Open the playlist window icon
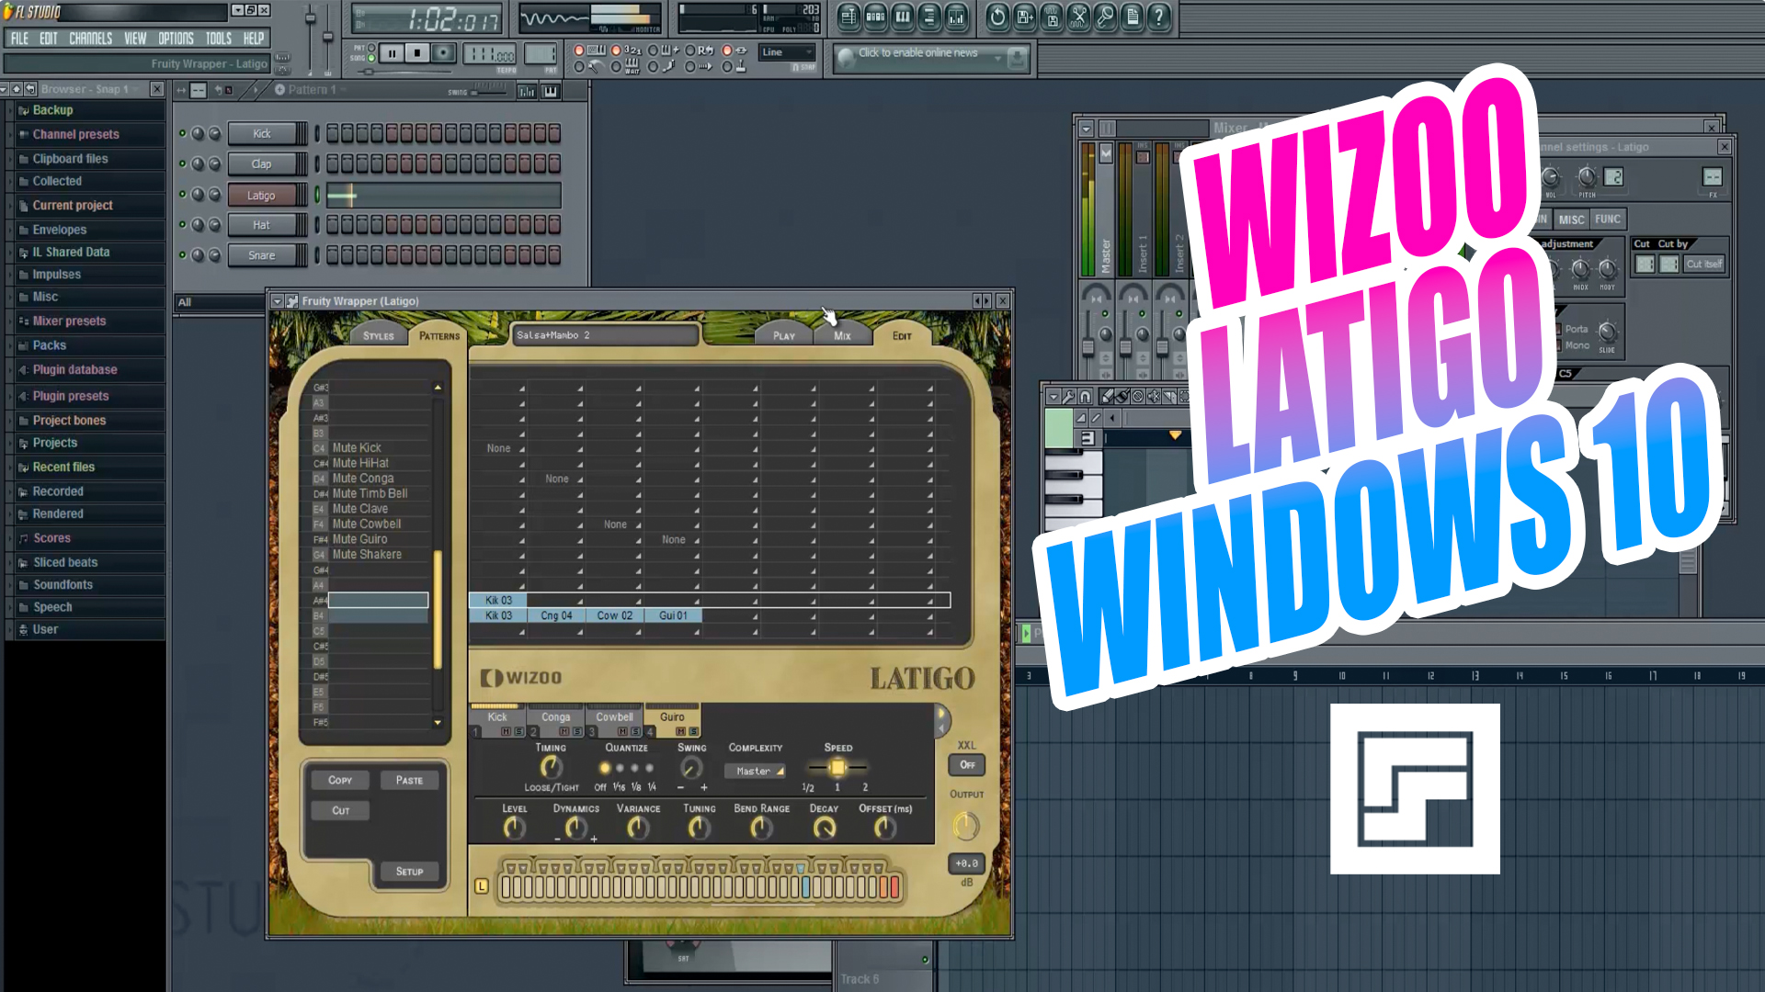The image size is (1765, 992). [x=848, y=17]
